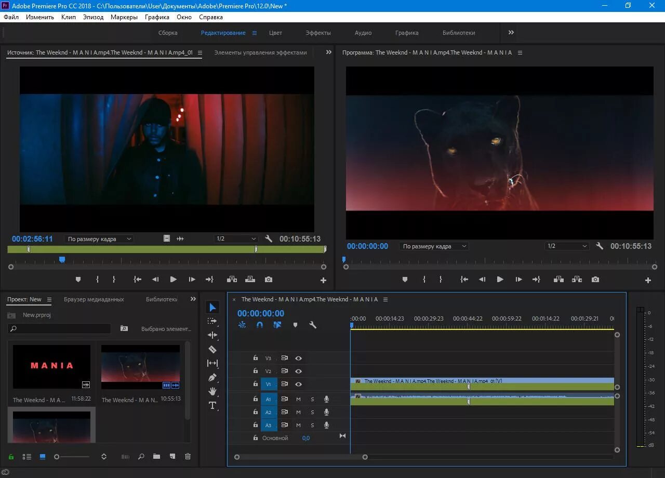This screenshot has height=478, width=665.
Task: Open the Файл menu
Action: 10,17
